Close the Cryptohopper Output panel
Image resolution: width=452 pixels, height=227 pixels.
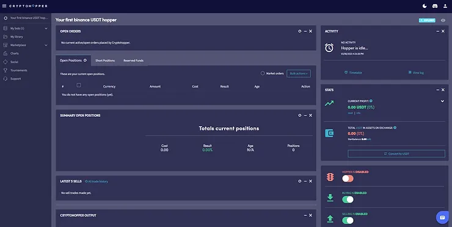click(x=310, y=215)
